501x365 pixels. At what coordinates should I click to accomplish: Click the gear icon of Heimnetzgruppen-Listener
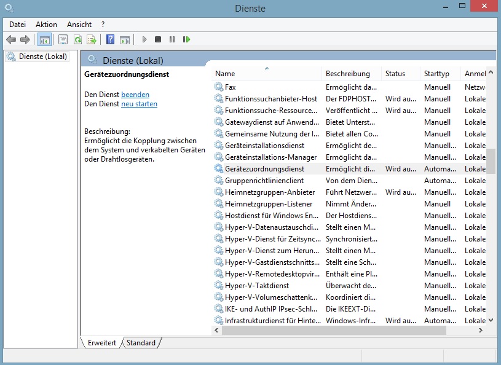pos(219,204)
